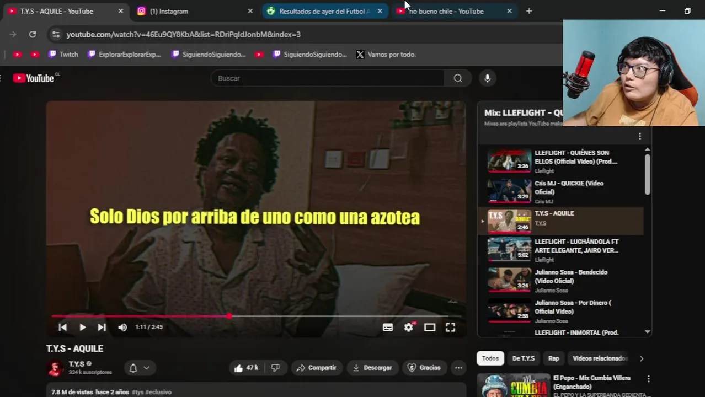Enter fullscreen mode
705x397 pixels.
(450, 327)
